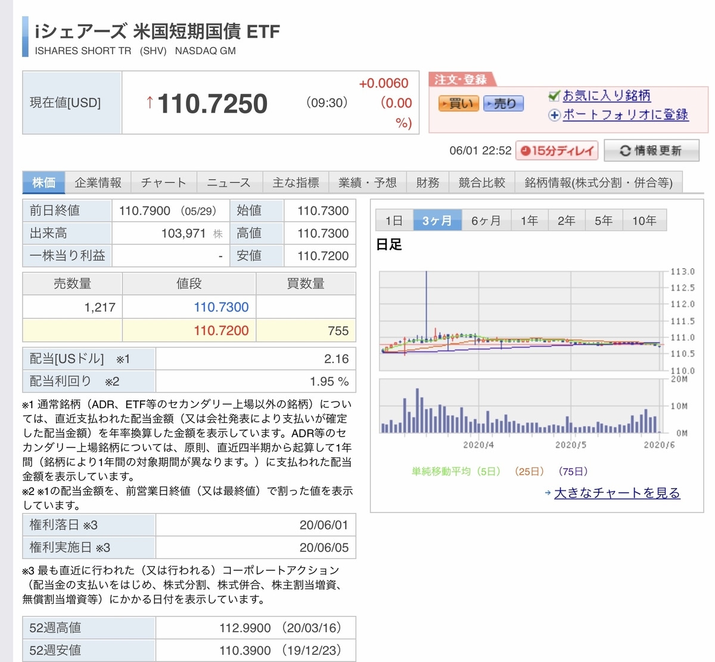Click the ask price 110.7300

(221, 307)
